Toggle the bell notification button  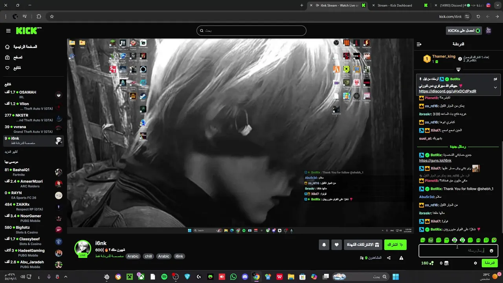(x=324, y=244)
